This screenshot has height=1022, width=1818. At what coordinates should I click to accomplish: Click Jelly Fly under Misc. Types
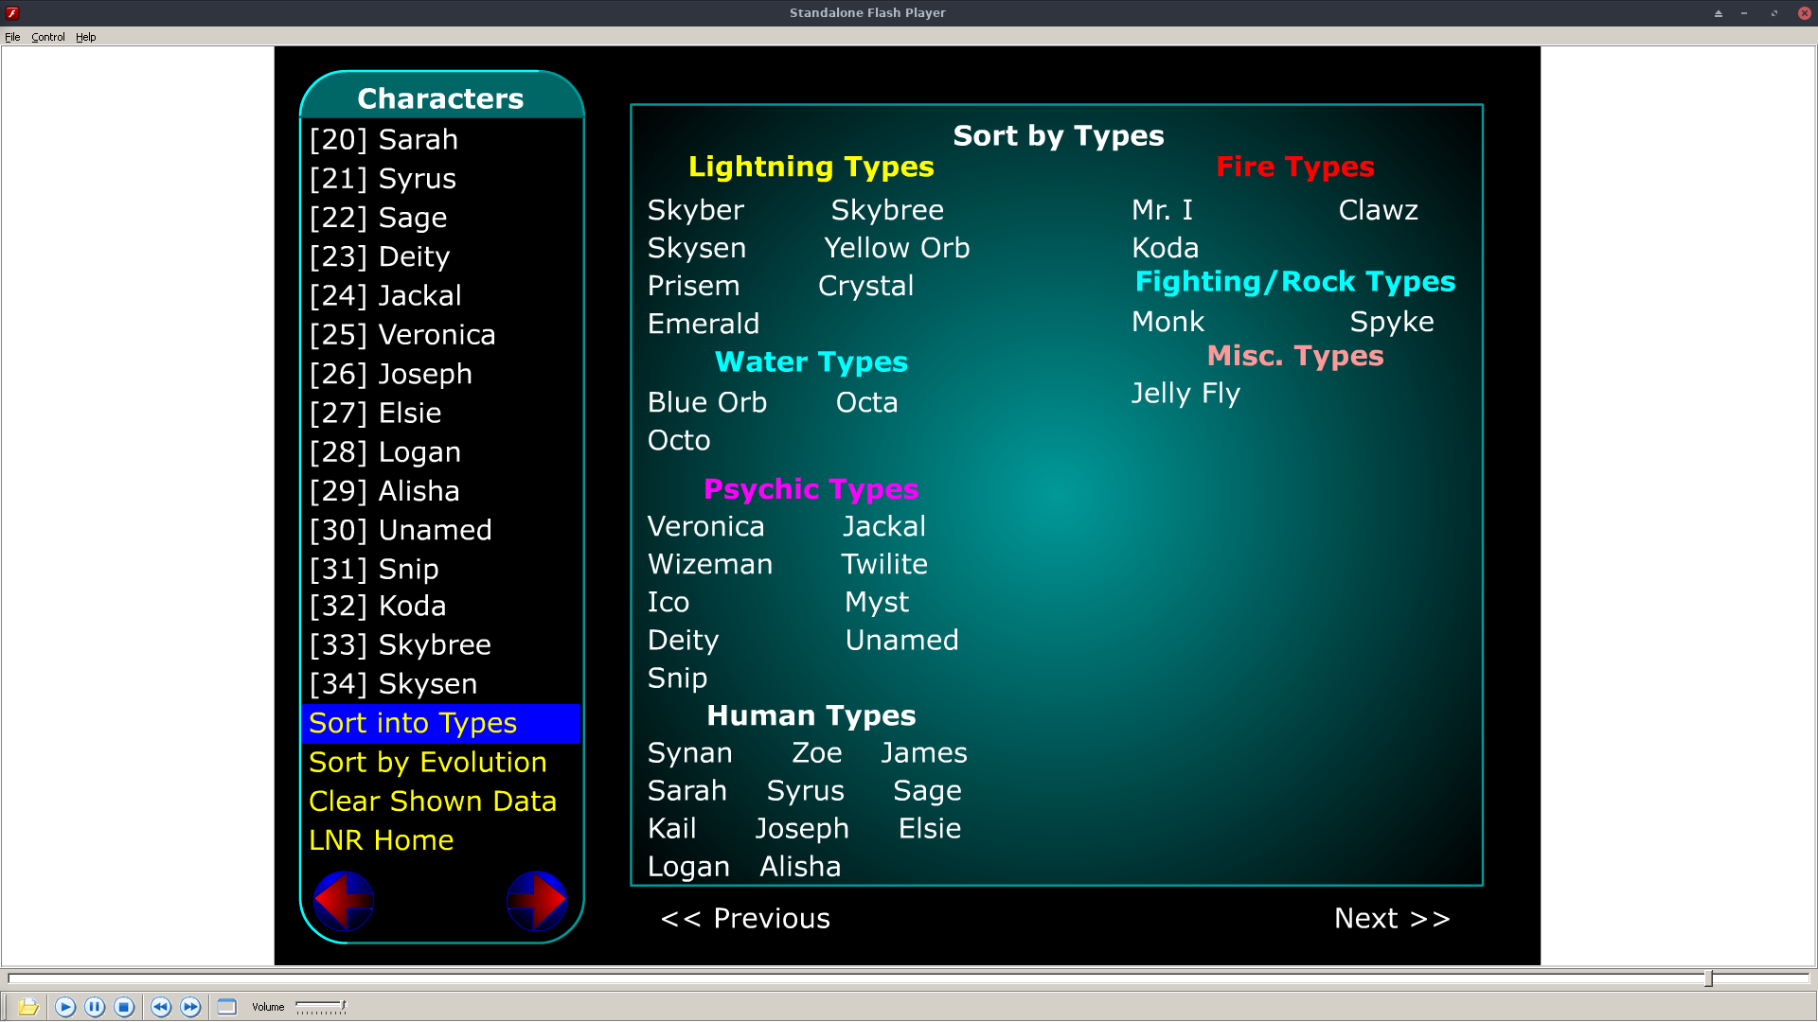(x=1185, y=394)
